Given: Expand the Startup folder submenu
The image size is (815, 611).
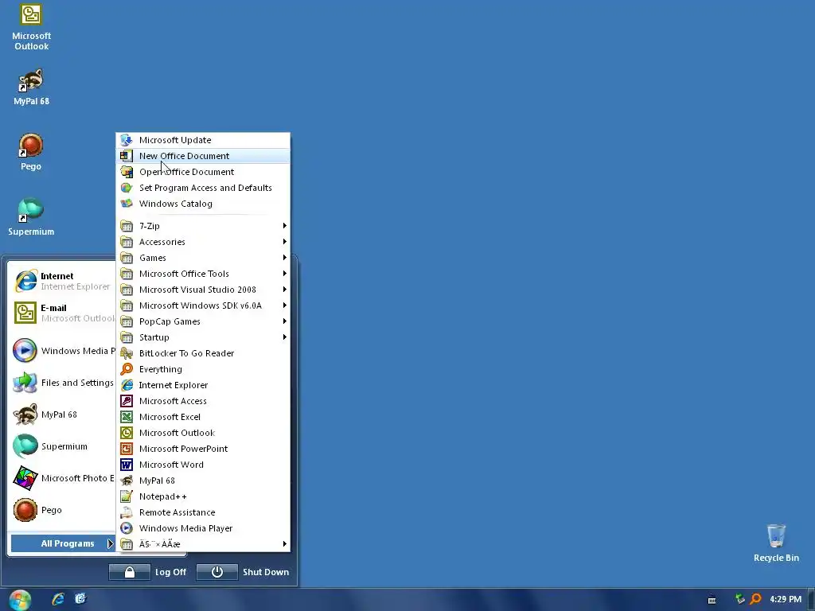Looking at the screenshot, I should click(203, 337).
